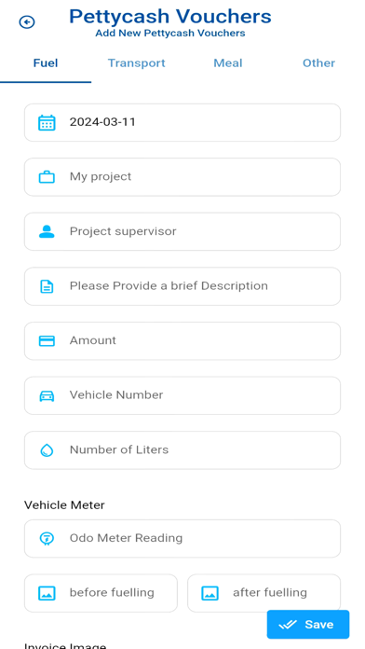
Task: Click the droplet icon for Number of Liters
Action: click(47, 449)
